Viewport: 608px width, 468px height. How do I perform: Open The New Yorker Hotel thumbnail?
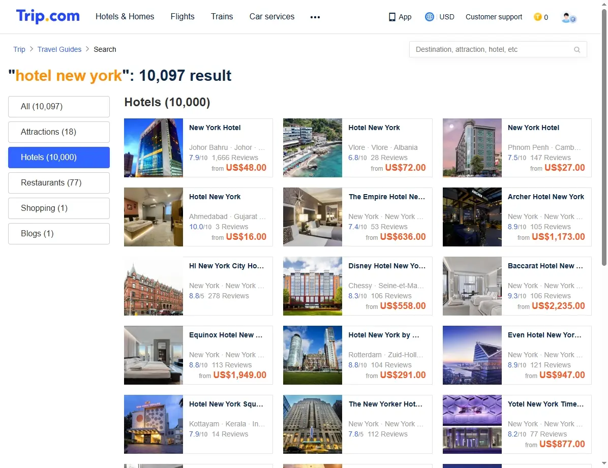[313, 424]
